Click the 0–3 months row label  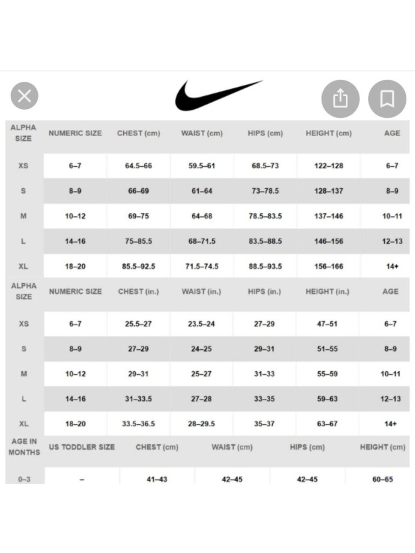24,479
